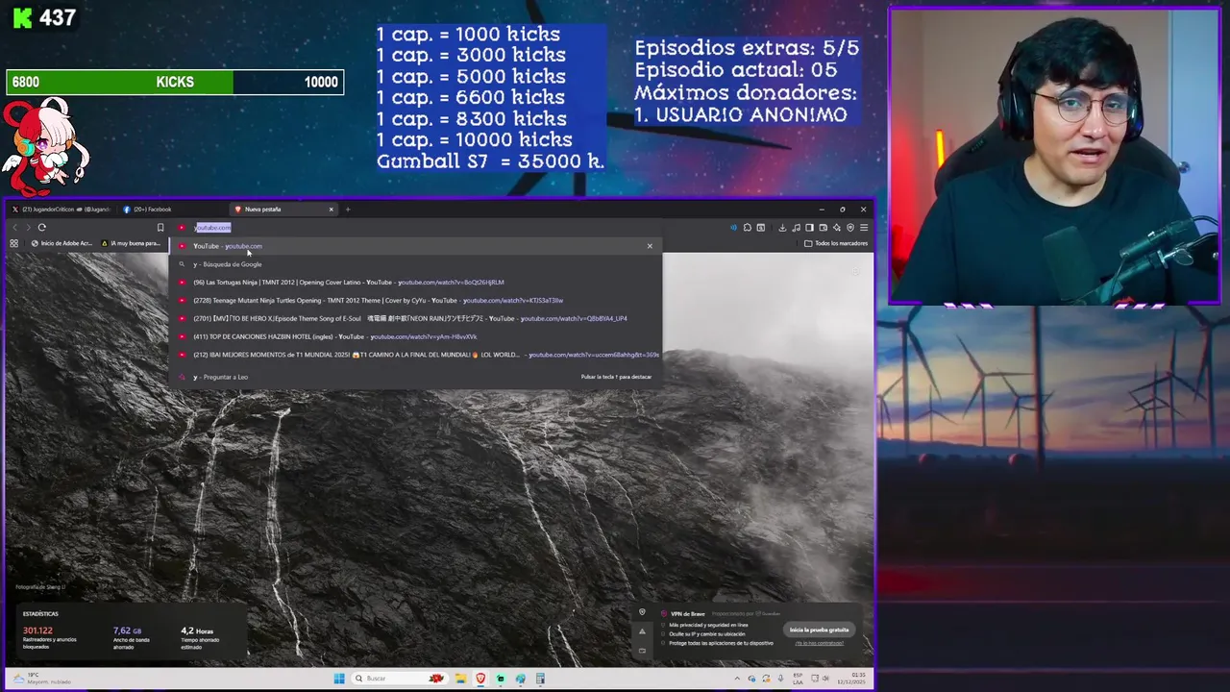Image resolution: width=1230 pixels, height=692 pixels.
Task: Close the Nueva pestaña tab
Action: pyautogui.click(x=331, y=210)
